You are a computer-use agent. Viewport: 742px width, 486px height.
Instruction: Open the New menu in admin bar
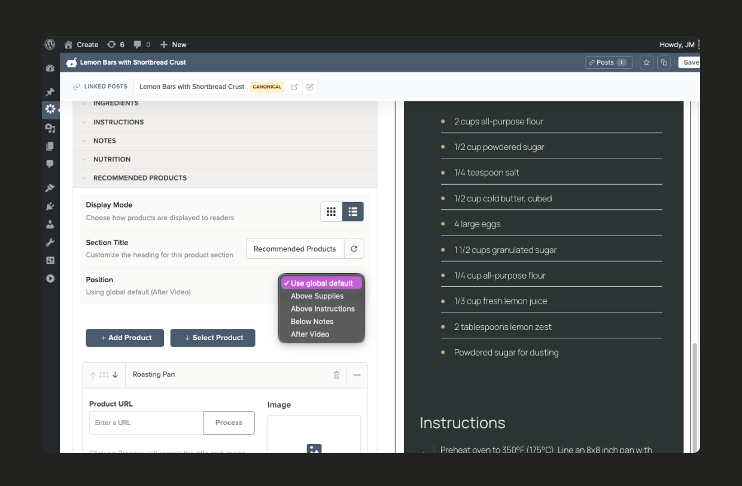coord(173,44)
